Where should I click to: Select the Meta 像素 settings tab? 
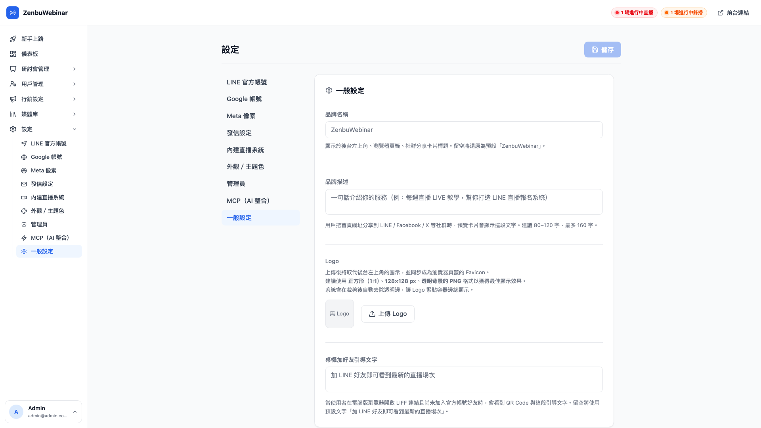click(261, 116)
